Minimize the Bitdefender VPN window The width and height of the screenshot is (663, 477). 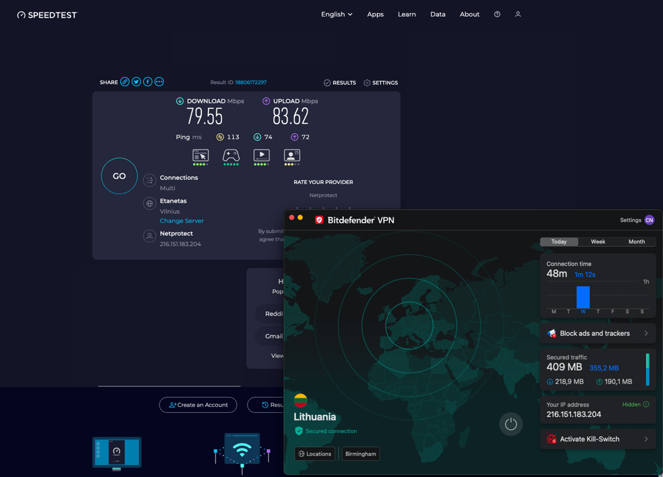(x=300, y=217)
